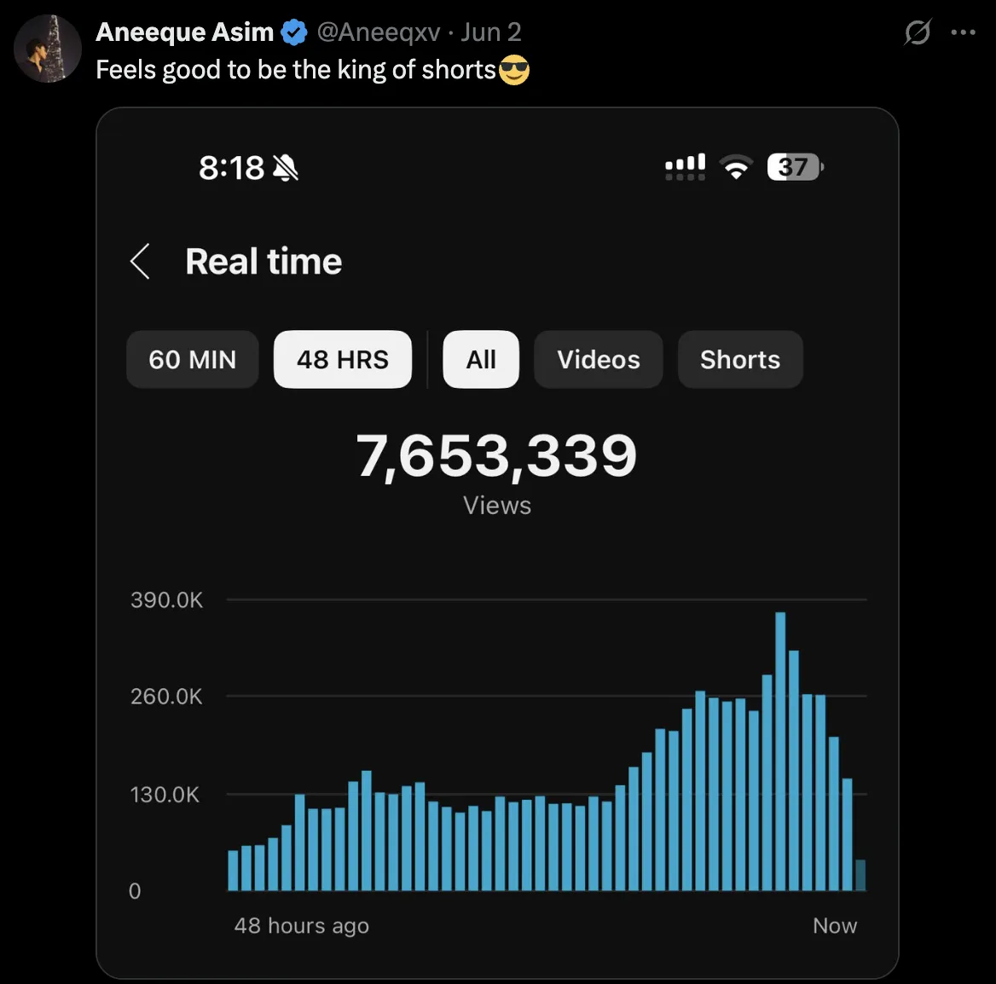The height and width of the screenshot is (984, 996).
Task: Tap the muted bell icon in status bar
Action: click(x=285, y=168)
